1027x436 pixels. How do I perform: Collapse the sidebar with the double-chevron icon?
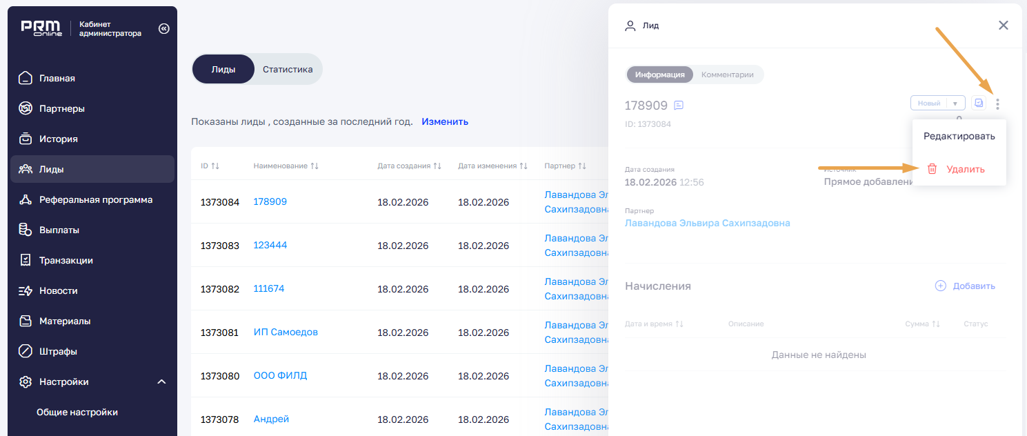pos(163,29)
